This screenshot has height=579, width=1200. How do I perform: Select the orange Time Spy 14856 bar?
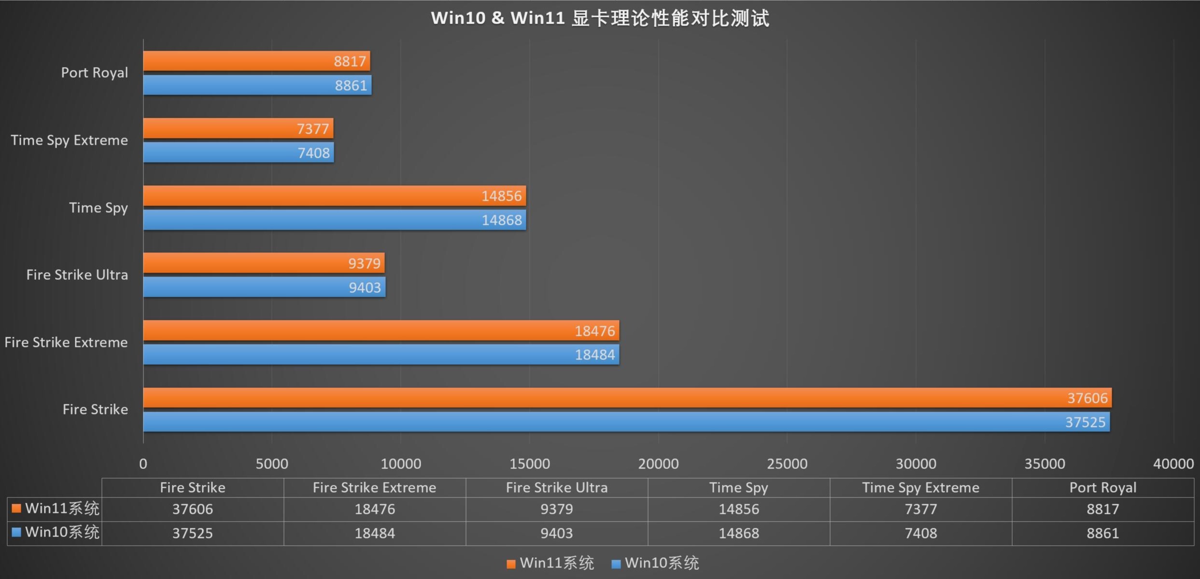(x=334, y=196)
